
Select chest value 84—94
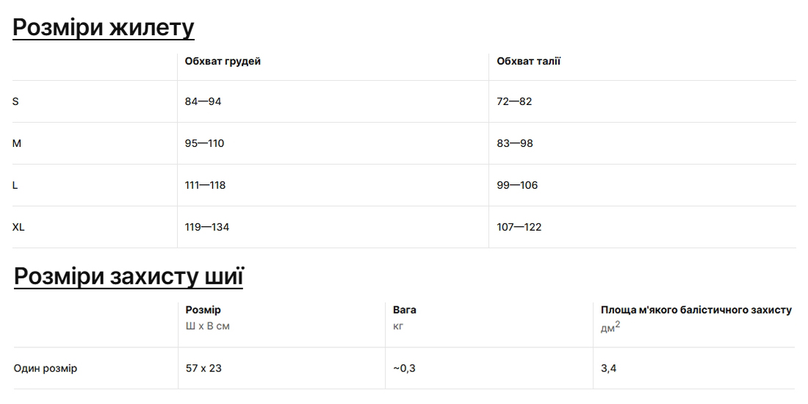[203, 101]
